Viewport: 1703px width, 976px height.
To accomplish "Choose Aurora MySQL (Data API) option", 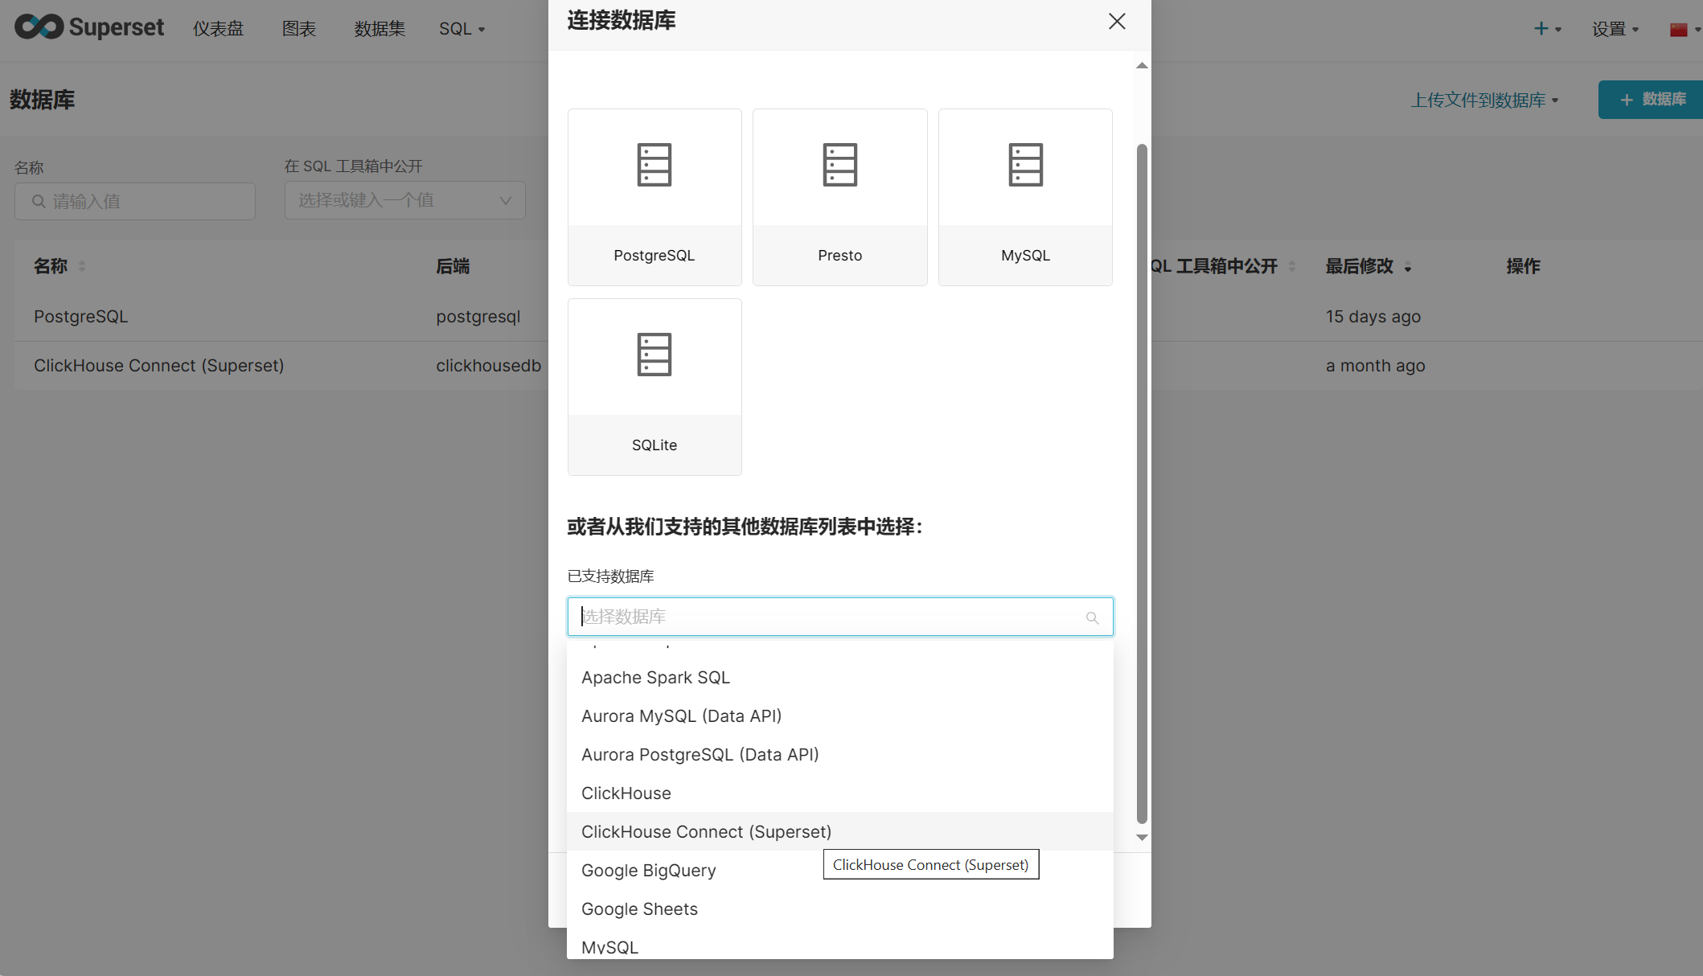I will [x=840, y=716].
